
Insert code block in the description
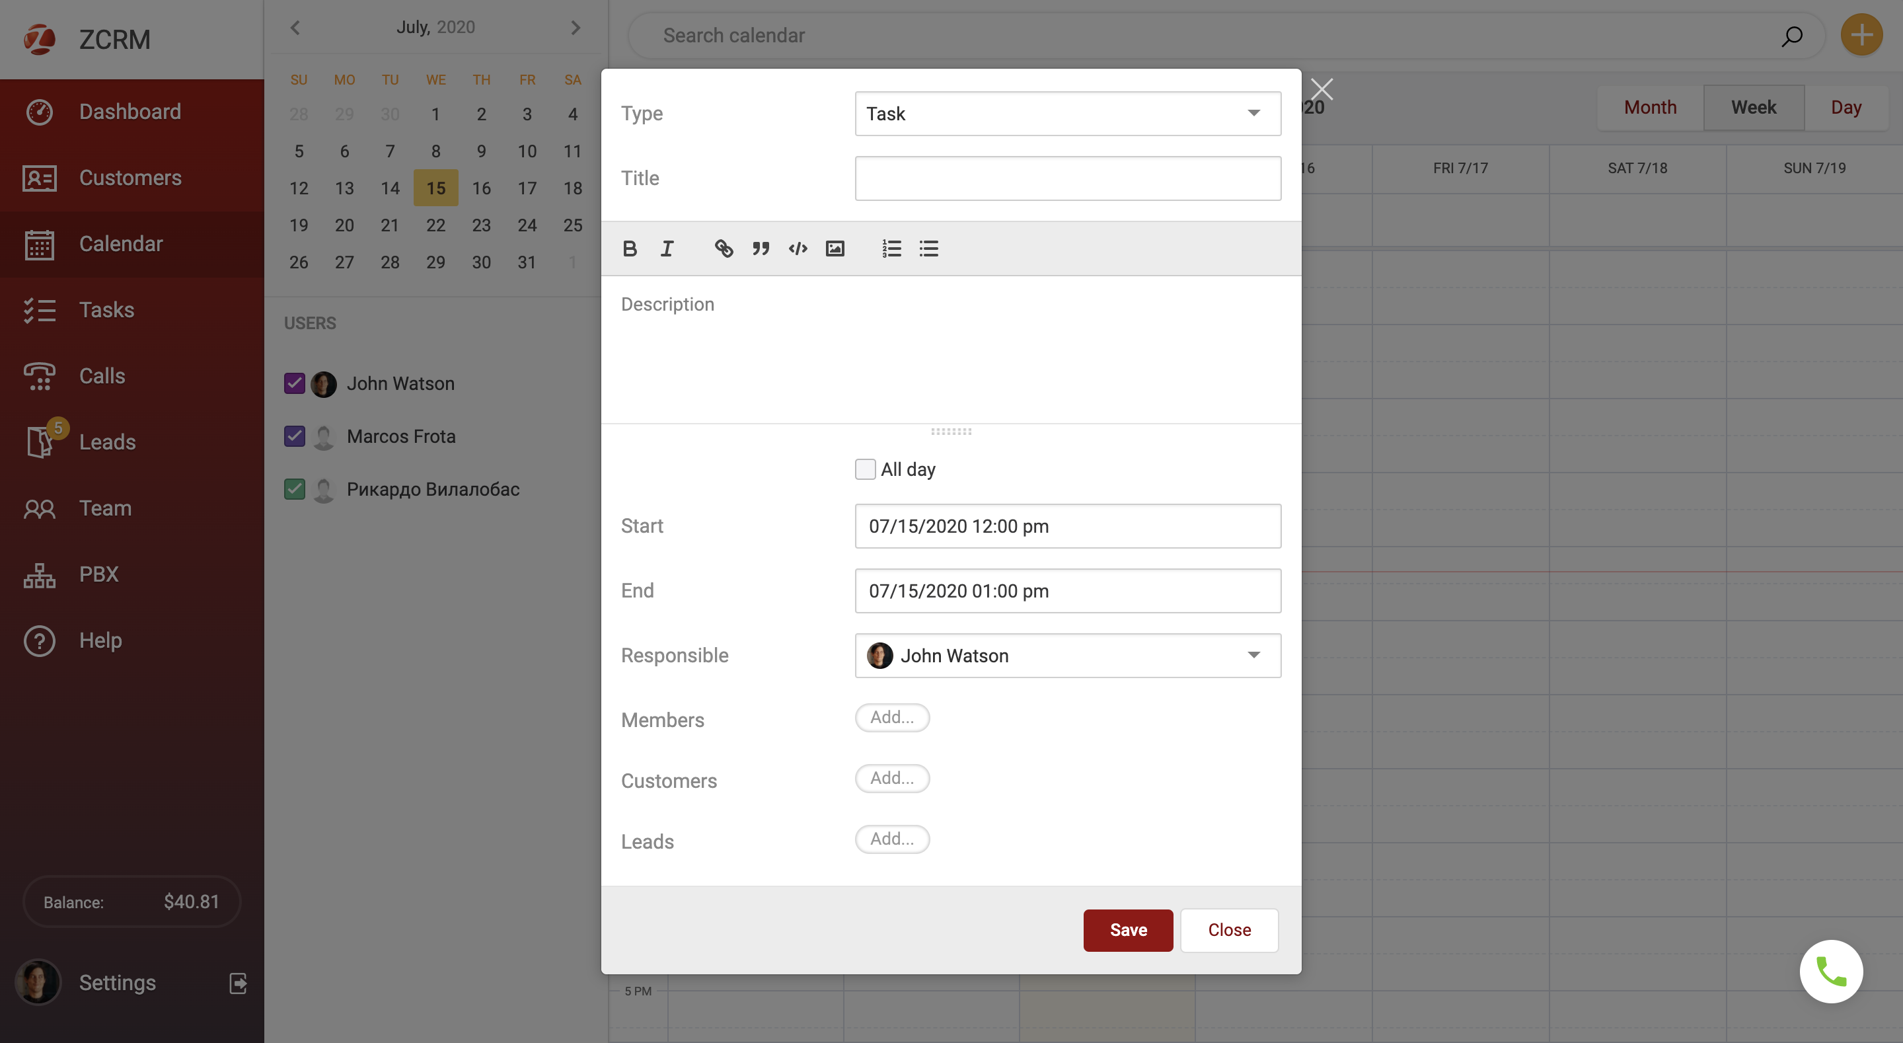coord(797,249)
